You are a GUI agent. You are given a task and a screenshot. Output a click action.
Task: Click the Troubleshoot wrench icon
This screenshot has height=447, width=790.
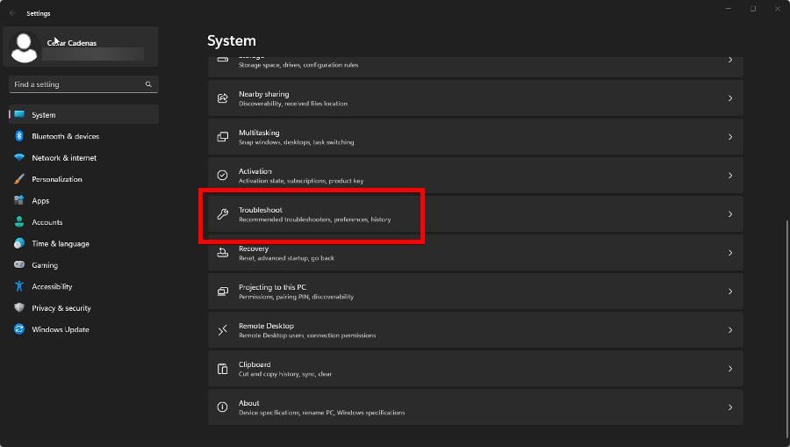click(x=222, y=214)
